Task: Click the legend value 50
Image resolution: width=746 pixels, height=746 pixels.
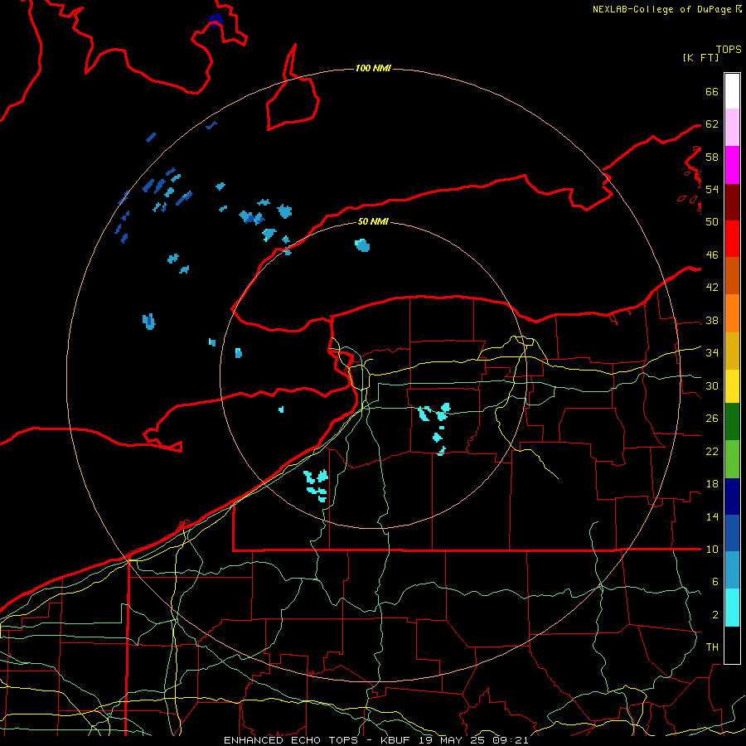Action: pos(712,221)
